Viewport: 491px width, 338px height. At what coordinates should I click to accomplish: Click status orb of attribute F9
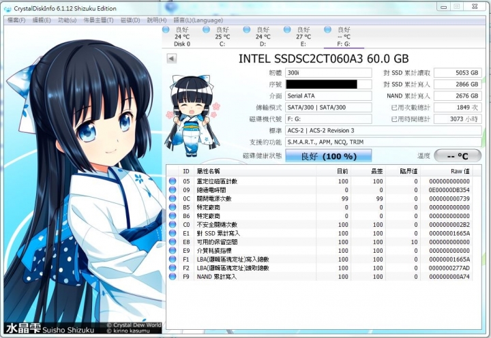173,277
